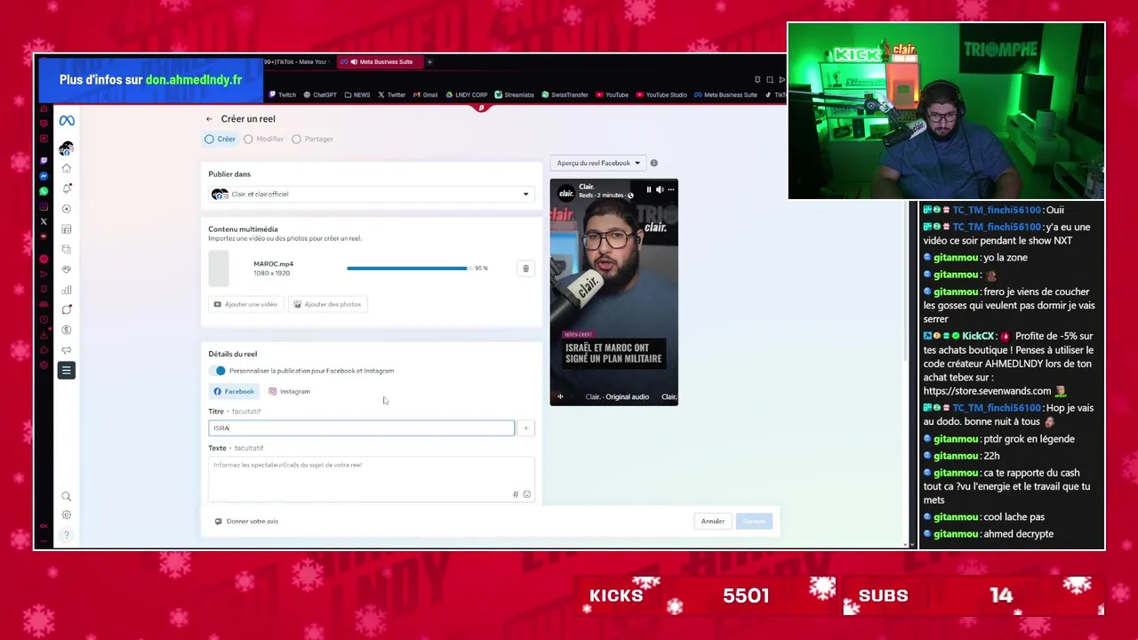The width and height of the screenshot is (1138, 640).
Task: Click the info icon next to preview dropdown
Action: pos(653,163)
